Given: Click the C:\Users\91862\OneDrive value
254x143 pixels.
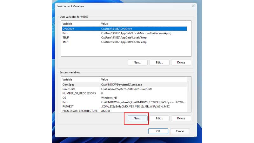Looking at the screenshot, I should 117,29.
